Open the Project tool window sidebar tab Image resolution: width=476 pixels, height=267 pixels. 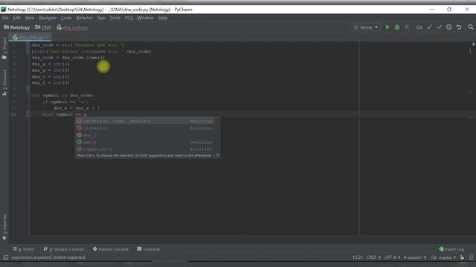pos(4,47)
